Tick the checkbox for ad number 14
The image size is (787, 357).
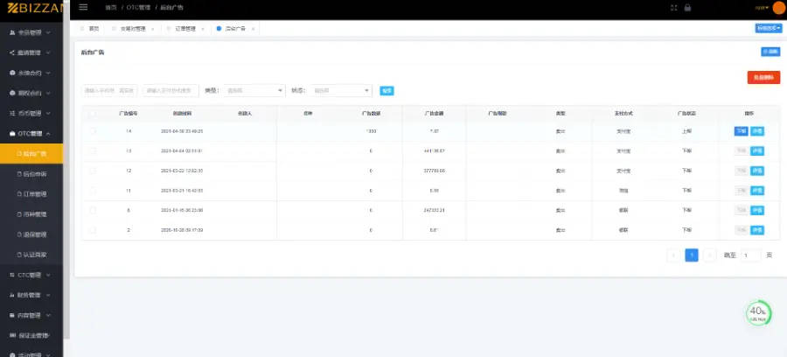pyautogui.click(x=93, y=131)
